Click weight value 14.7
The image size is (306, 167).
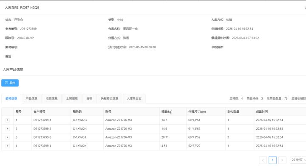(164, 120)
